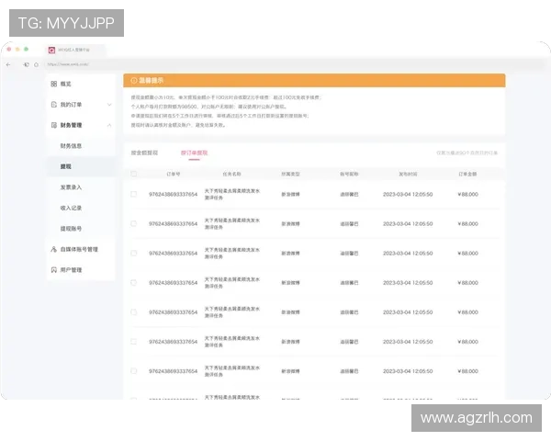Collapse the 财务管理 submenu chevron
Image resolution: width=551 pixels, height=441 pixels.
[109, 125]
